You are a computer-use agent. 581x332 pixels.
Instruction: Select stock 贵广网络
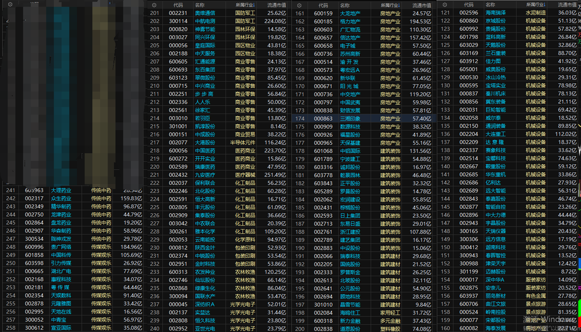[61, 247]
